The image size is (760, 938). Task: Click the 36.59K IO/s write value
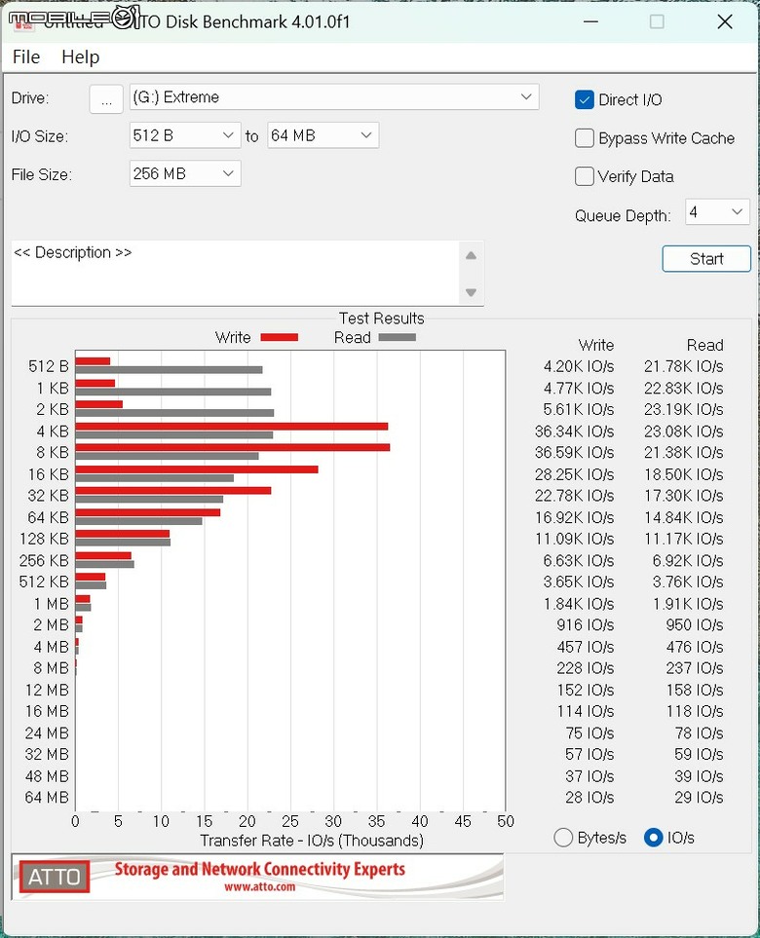coord(575,452)
